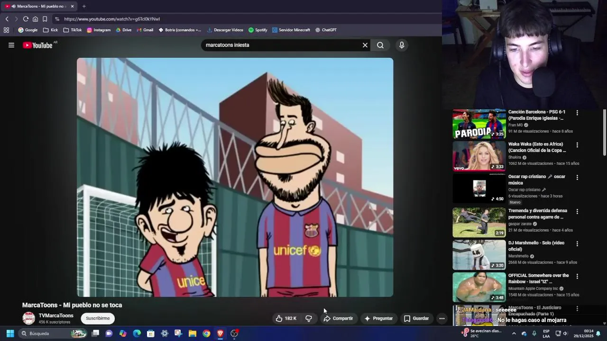Viewport: 607px width, 341px height.
Task: Open the TikTok bookmark folder
Action: (73, 30)
